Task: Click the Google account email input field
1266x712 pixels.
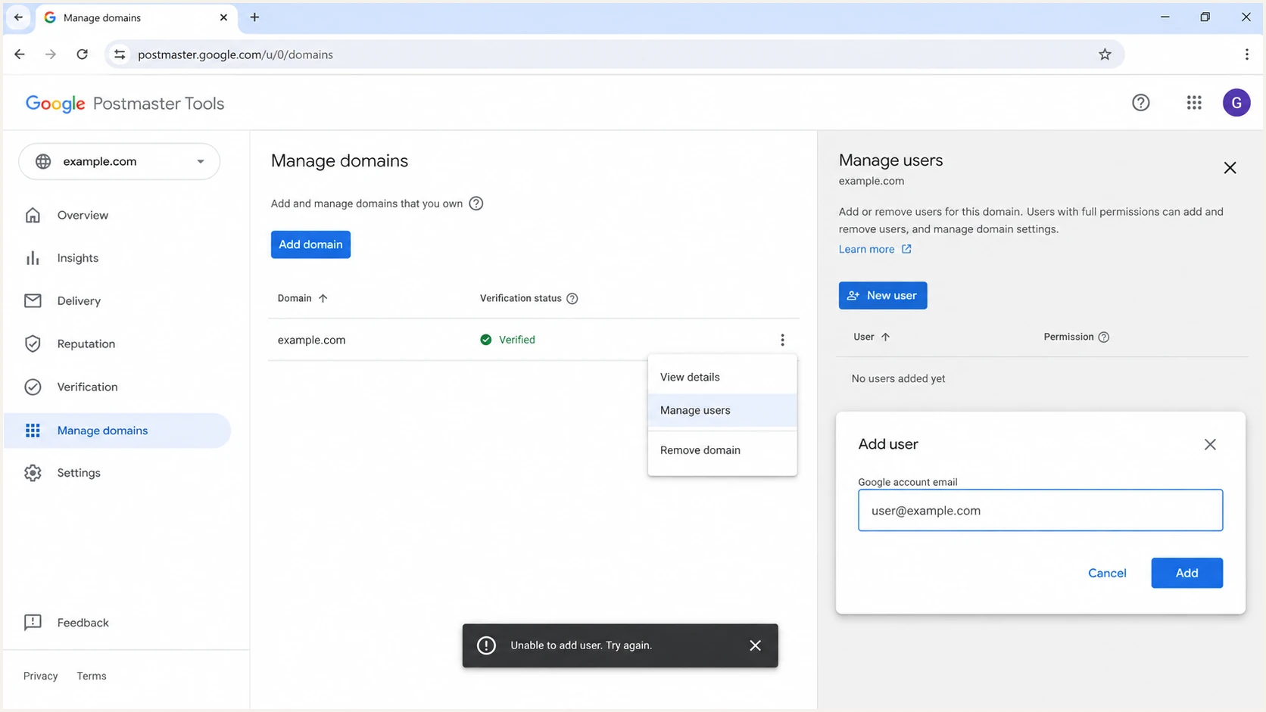Action: (1040, 511)
